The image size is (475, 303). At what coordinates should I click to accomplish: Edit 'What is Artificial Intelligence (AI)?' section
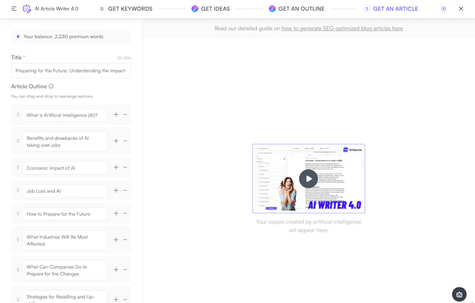pyautogui.click(x=65, y=115)
